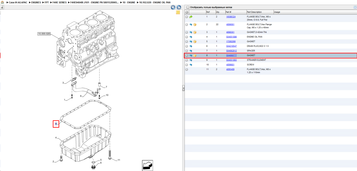
Task: Select callout number 3 on the diagram
Action: (63, 83)
